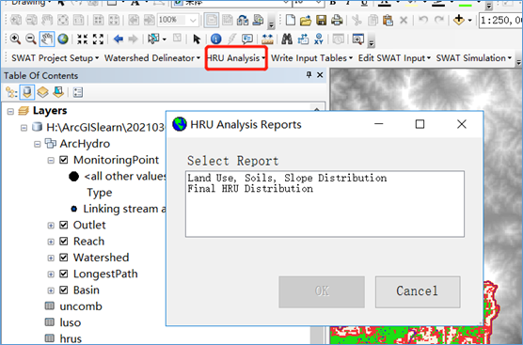
Task: Go back to previous extent
Action: tap(119, 39)
